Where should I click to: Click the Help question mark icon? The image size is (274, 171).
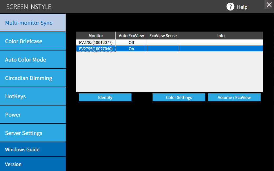(x=230, y=7)
